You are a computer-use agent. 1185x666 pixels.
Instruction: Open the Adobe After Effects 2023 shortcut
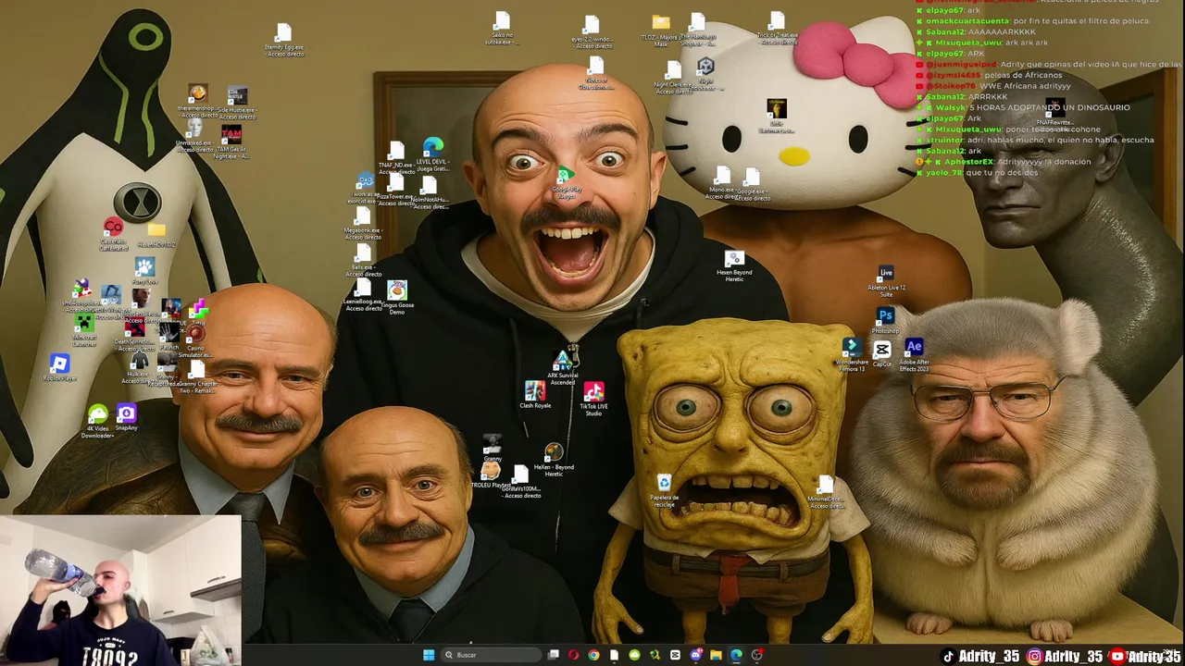pyautogui.click(x=914, y=348)
